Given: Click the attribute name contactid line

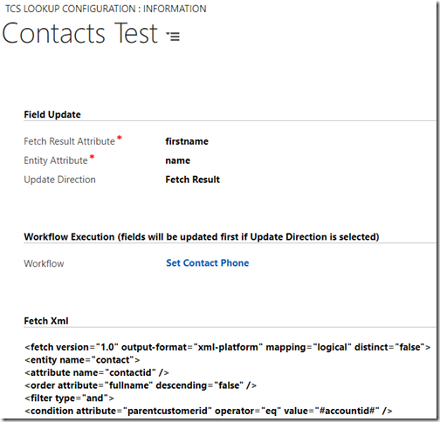Looking at the screenshot, I should point(97,372).
